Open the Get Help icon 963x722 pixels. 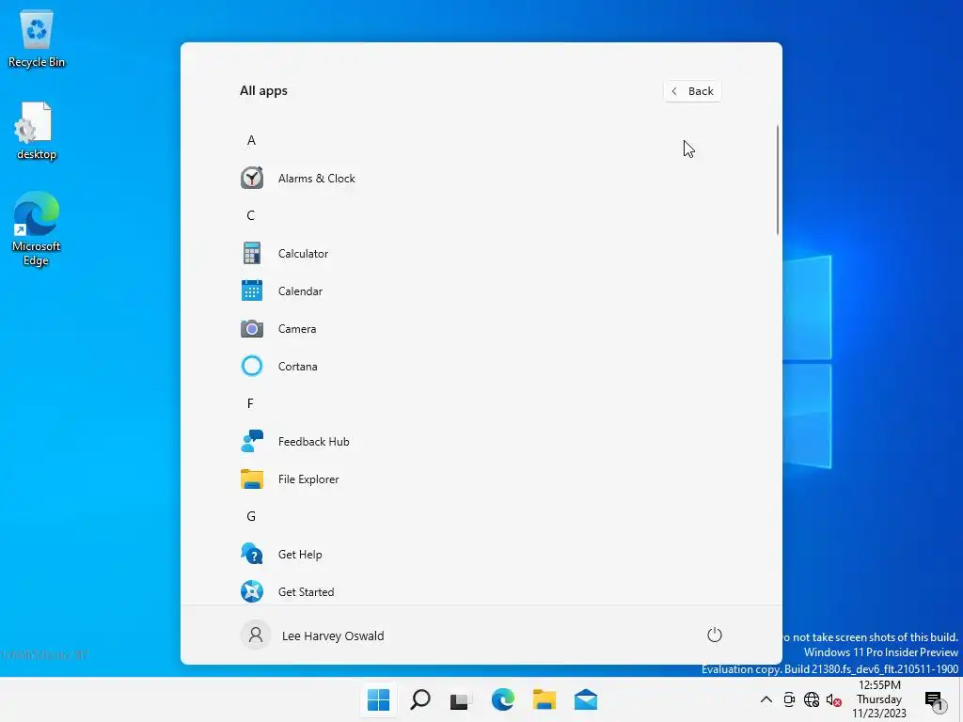point(252,554)
